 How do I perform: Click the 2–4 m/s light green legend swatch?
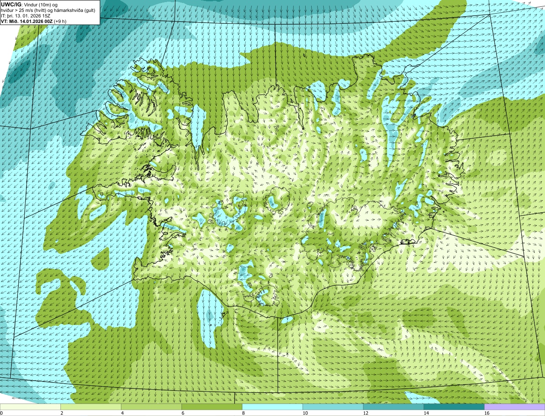[x=91, y=407]
